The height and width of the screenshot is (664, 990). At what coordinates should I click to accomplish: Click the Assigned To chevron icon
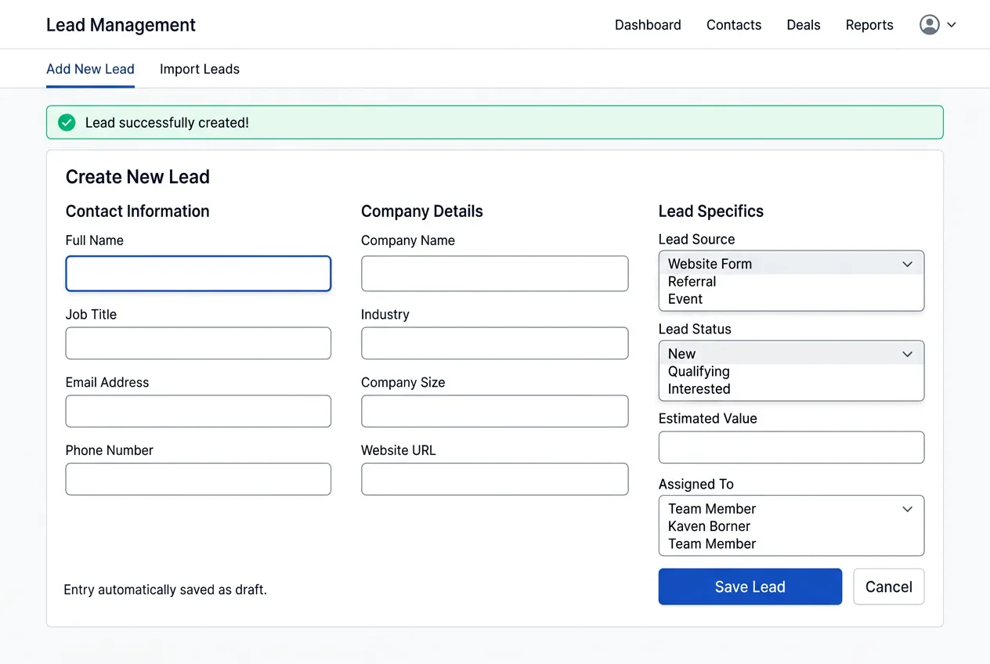pyautogui.click(x=907, y=509)
